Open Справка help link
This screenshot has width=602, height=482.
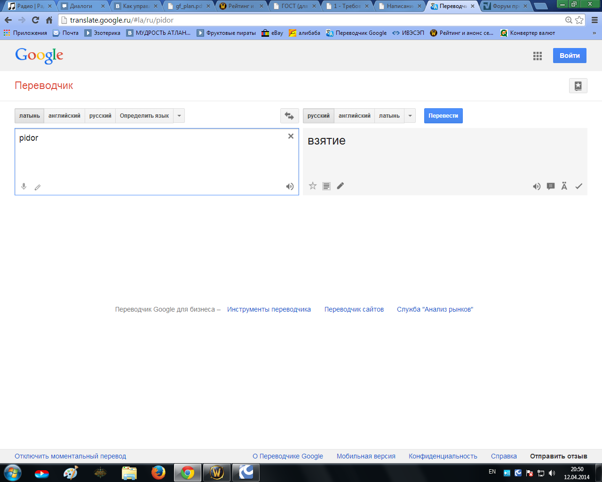(504, 456)
